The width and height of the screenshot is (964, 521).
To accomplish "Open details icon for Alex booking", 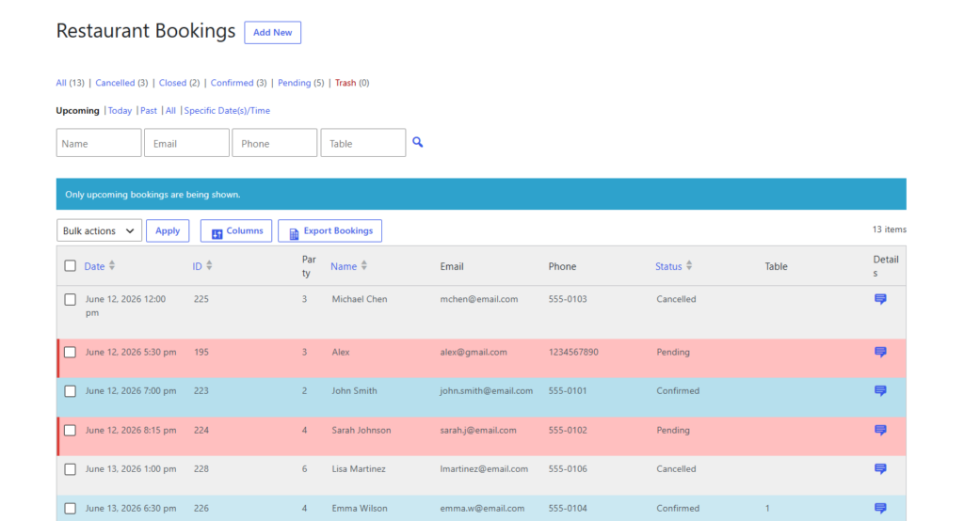I will click(x=880, y=352).
